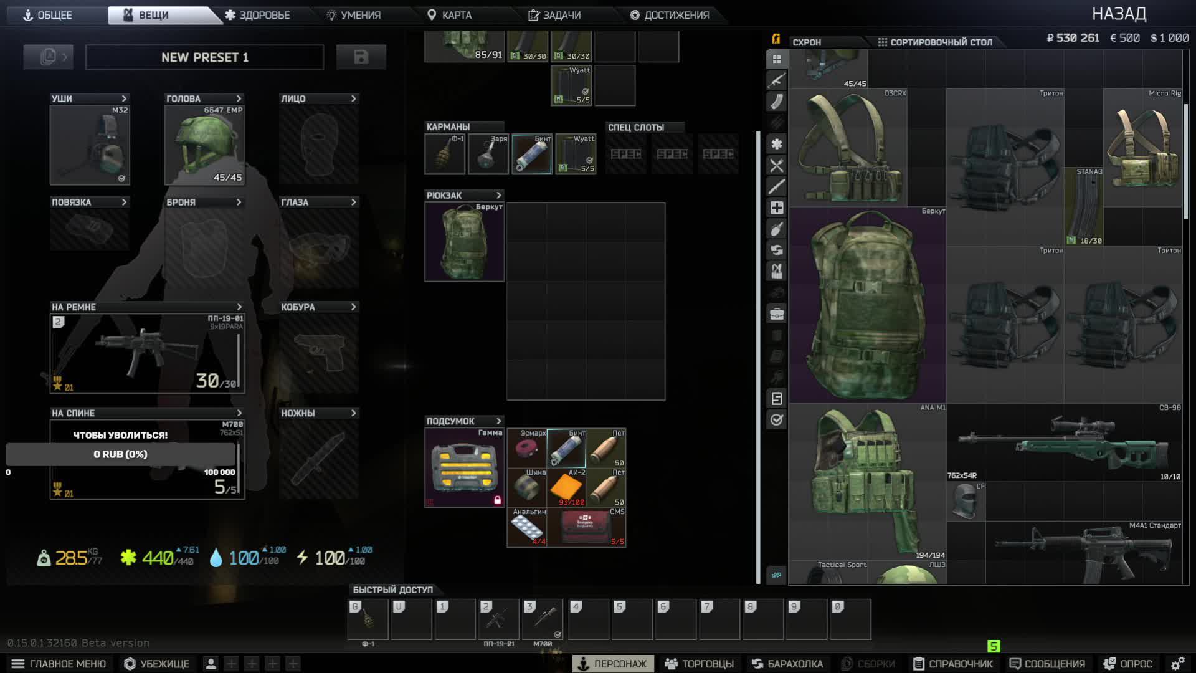The image size is (1196, 673).
Task: Select the weapons filter icon in stash sidebar
Action: pyautogui.click(x=777, y=80)
